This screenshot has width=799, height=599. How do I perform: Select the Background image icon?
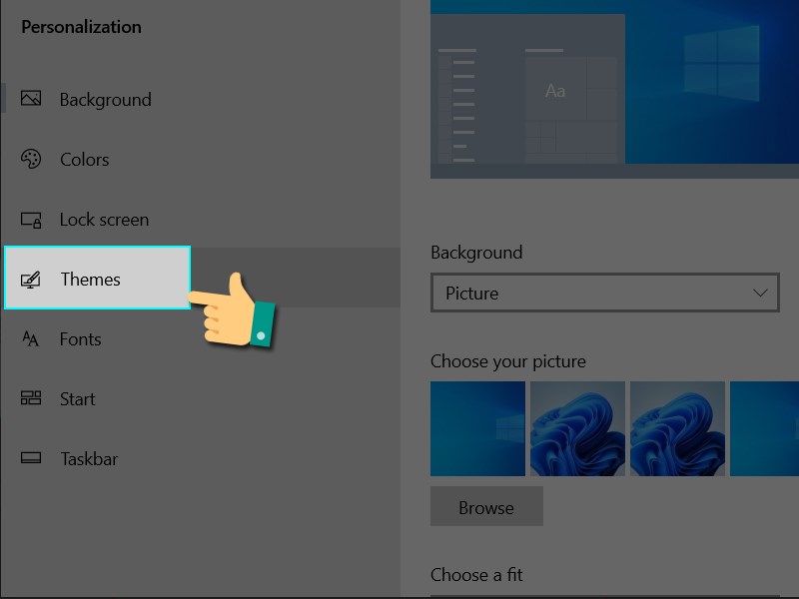32,99
